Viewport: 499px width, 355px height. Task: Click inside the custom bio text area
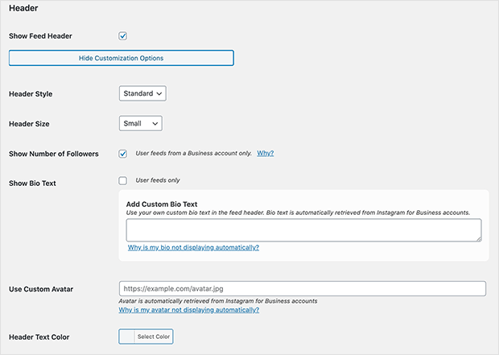[303, 230]
